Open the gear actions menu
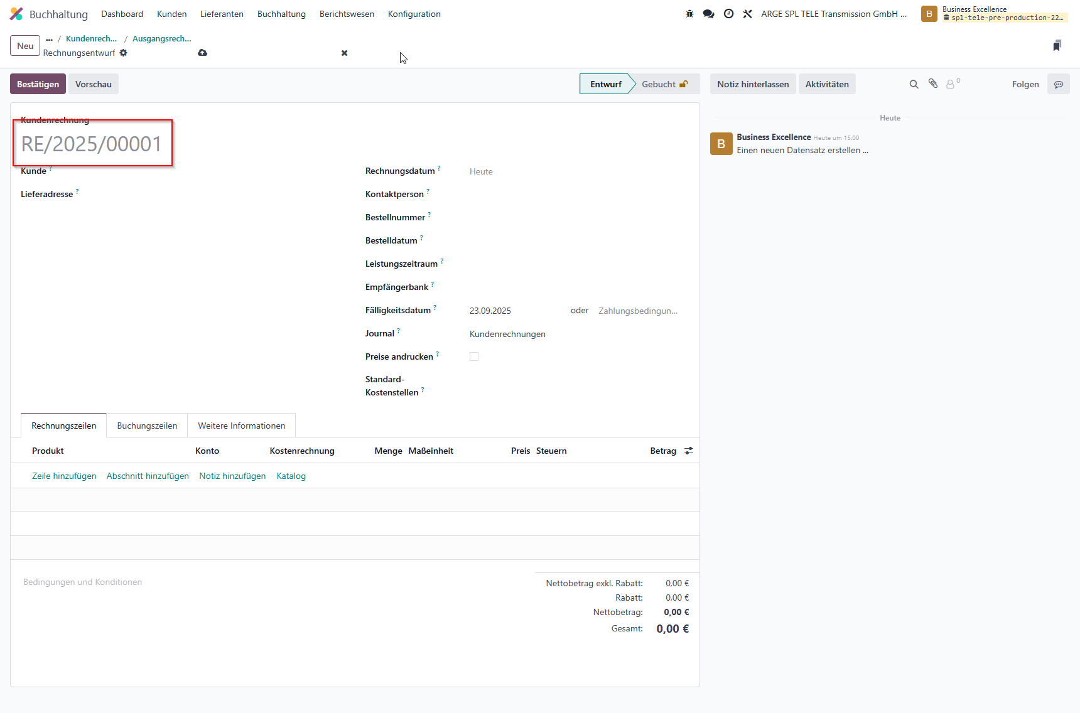 [124, 53]
